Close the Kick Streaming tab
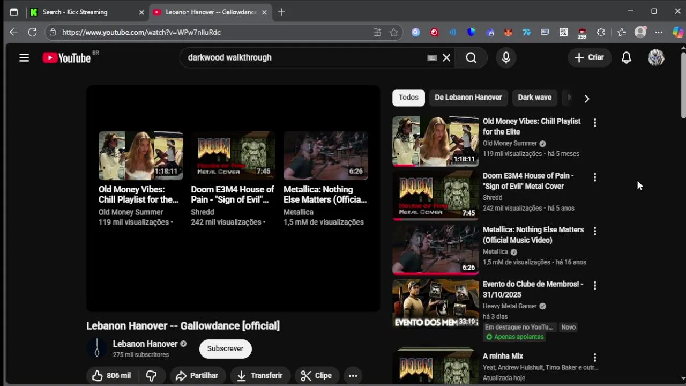 [x=141, y=12]
